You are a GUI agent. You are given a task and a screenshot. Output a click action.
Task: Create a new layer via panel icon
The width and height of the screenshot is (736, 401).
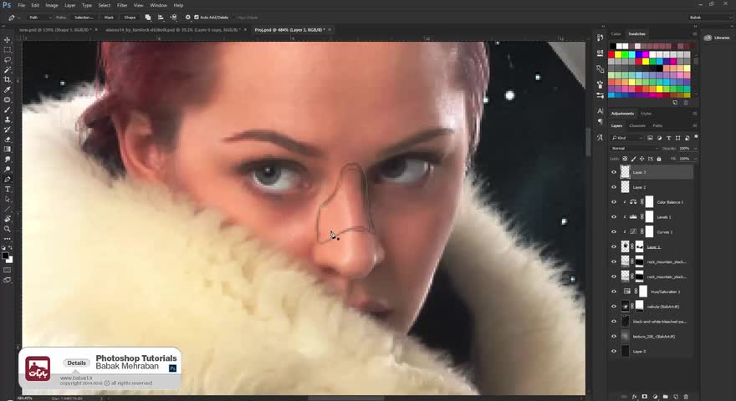coord(676,397)
